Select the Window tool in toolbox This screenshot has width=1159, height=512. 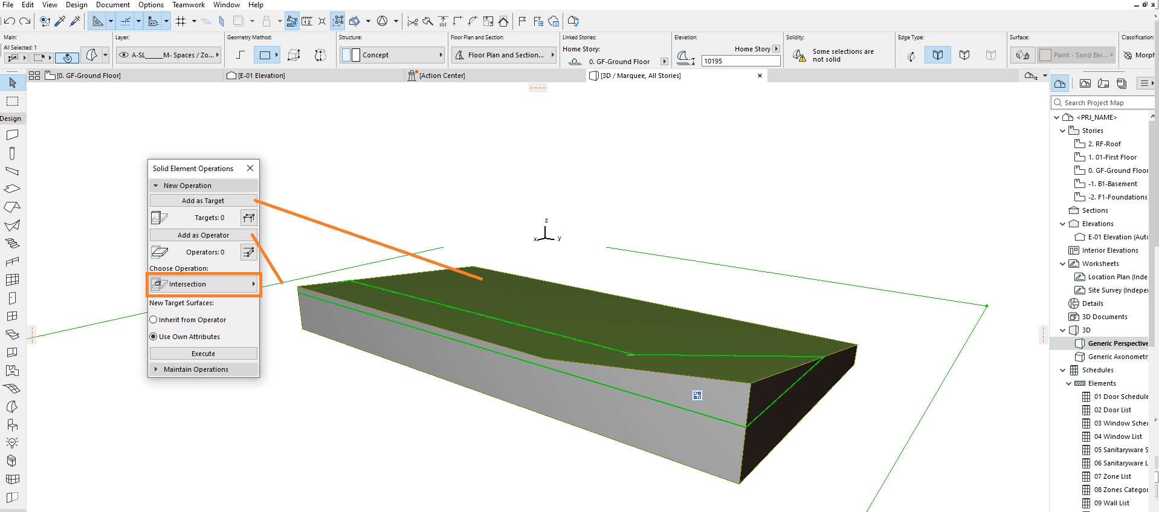[12, 316]
